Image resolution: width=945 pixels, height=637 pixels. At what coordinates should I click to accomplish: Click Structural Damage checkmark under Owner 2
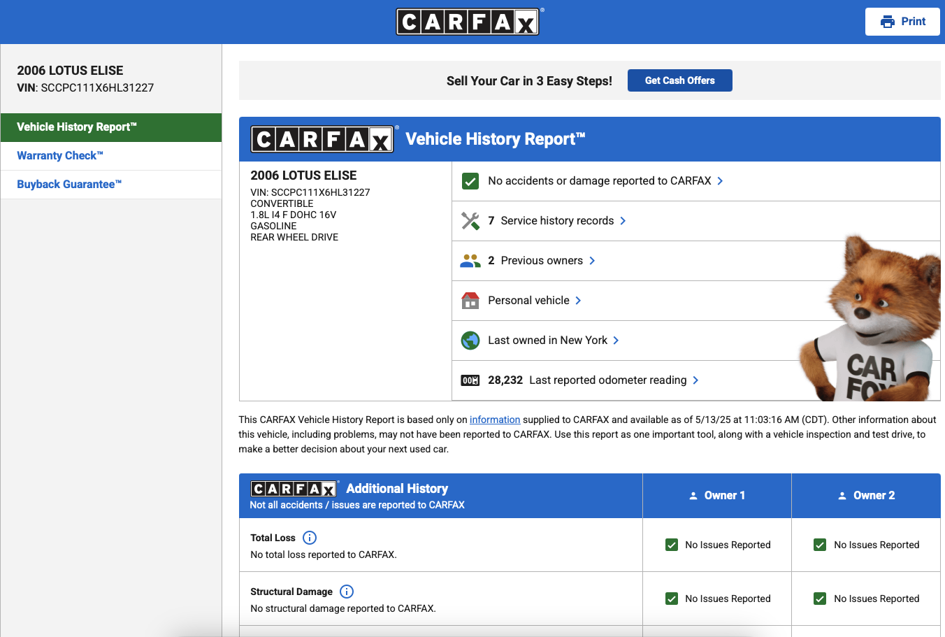click(820, 599)
